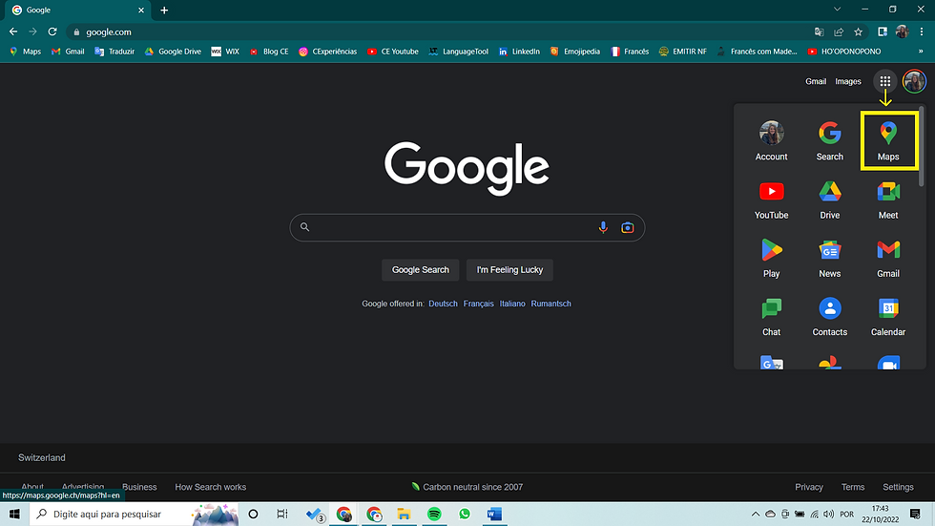This screenshot has width=935, height=526.
Task: Open the Business footer link
Action: point(139,487)
